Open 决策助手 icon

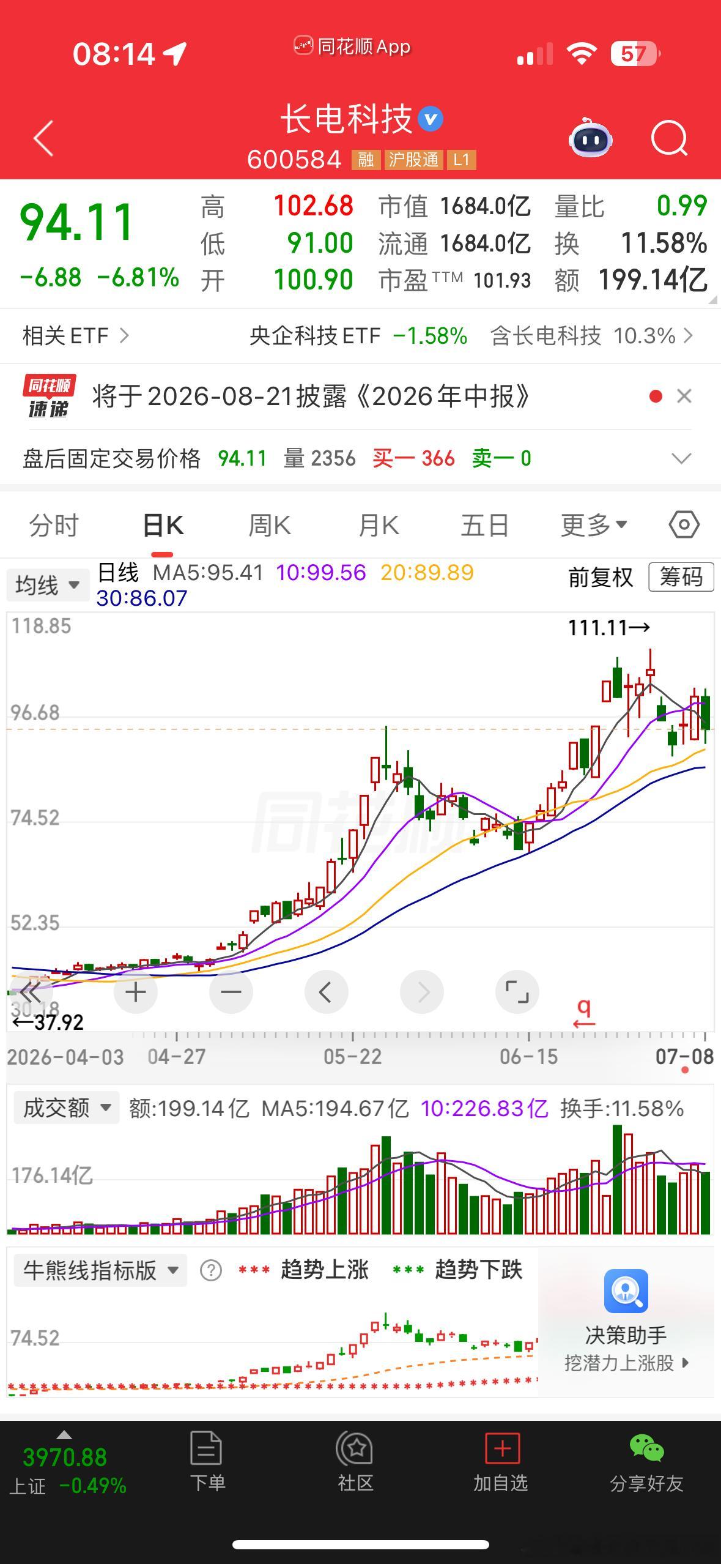[626, 1291]
